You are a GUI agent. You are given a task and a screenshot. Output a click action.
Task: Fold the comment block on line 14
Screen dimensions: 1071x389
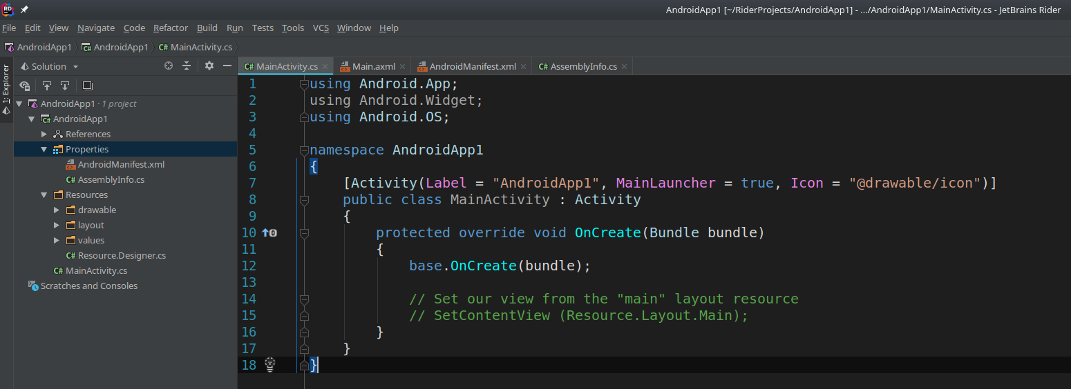tap(304, 299)
